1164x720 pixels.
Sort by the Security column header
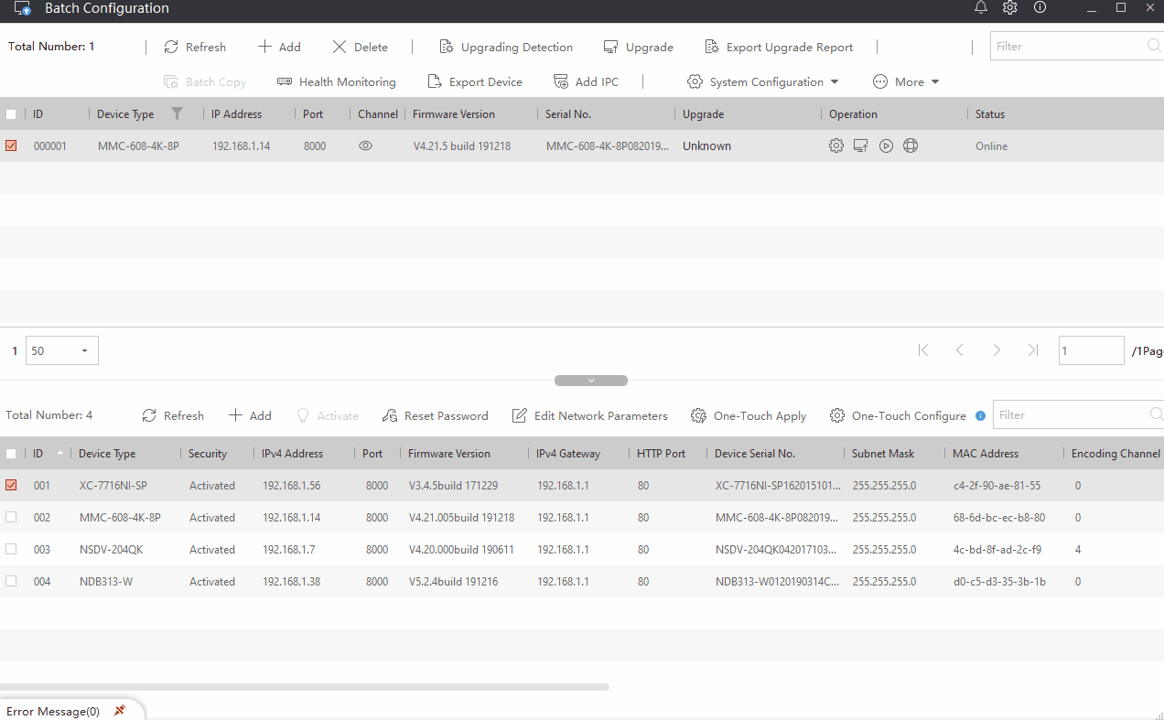(208, 454)
